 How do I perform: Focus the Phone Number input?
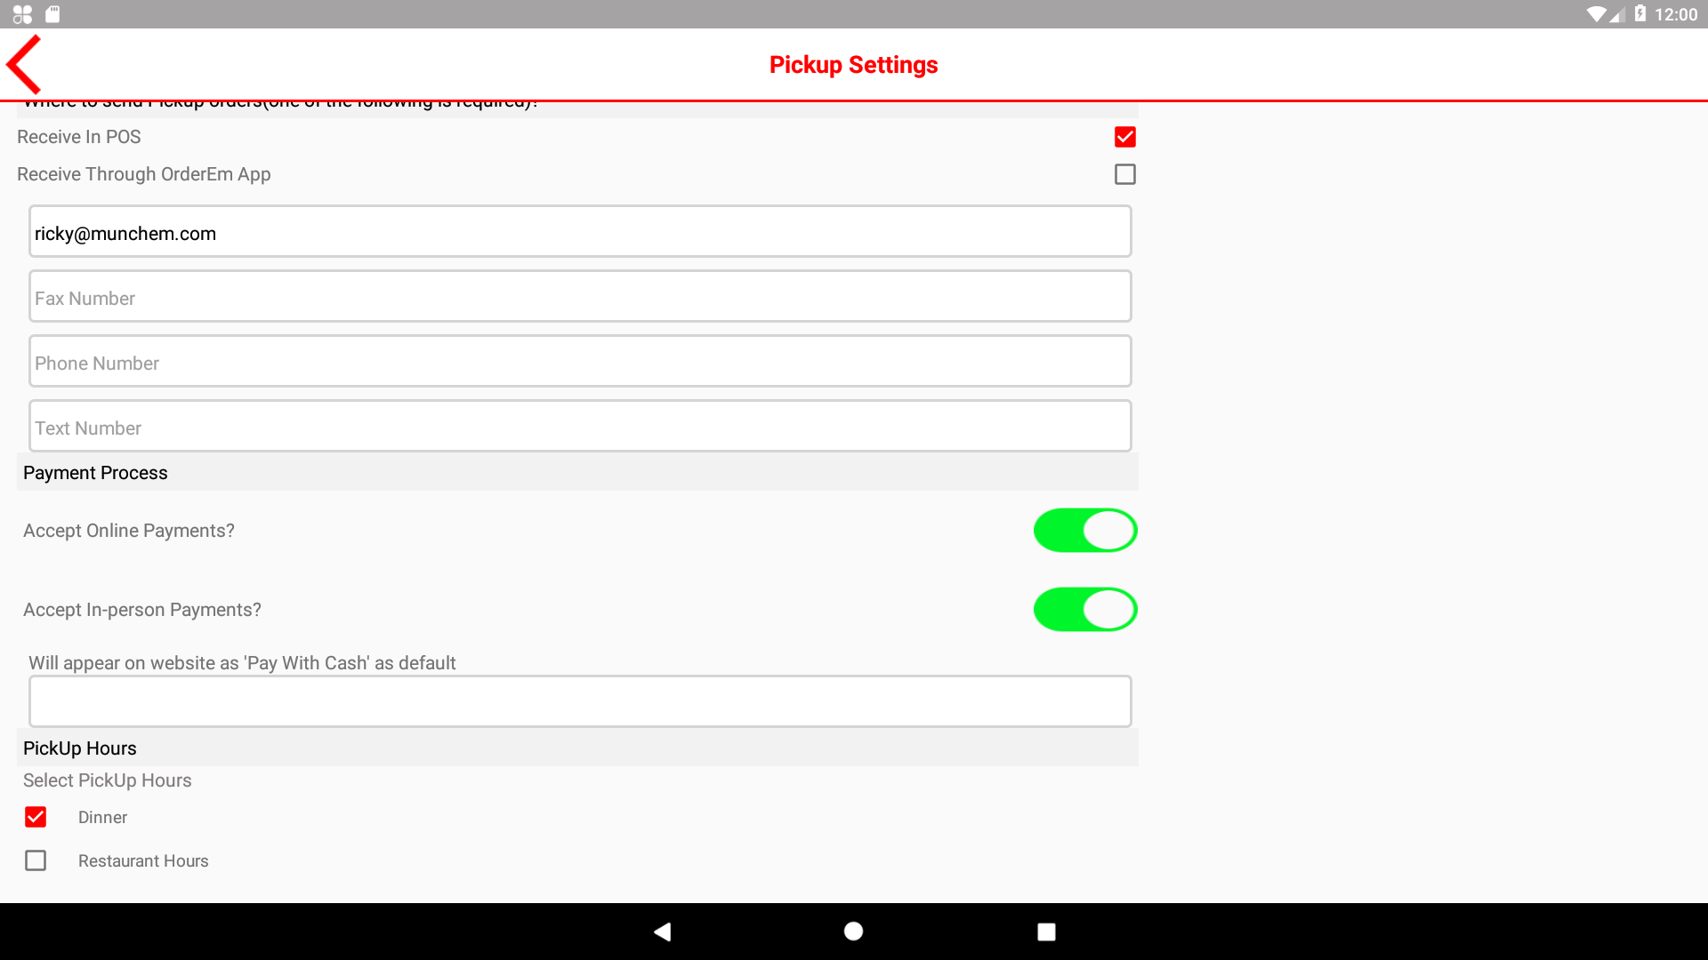point(580,363)
